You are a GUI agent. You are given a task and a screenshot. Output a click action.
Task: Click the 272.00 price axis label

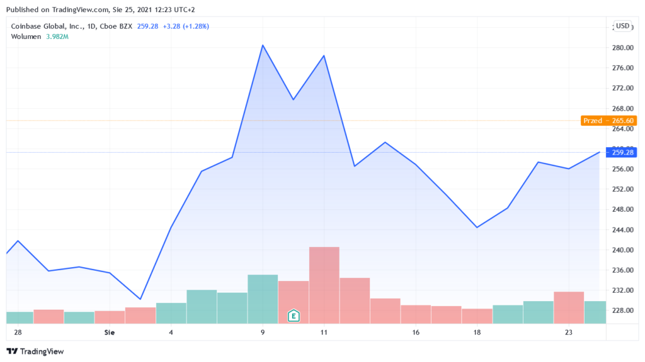623,88
